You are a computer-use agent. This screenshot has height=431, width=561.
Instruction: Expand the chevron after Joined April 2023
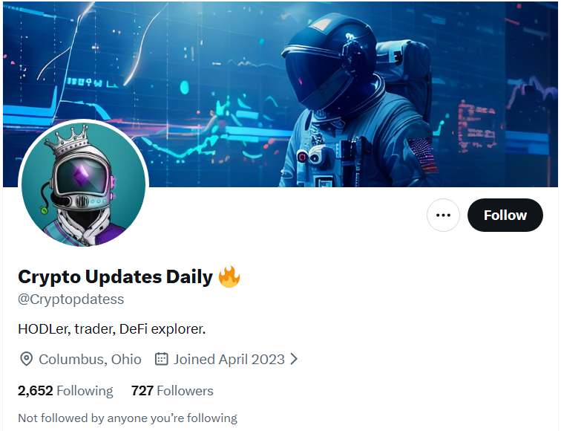(294, 359)
